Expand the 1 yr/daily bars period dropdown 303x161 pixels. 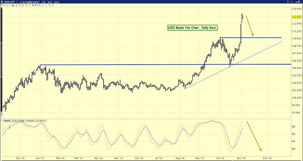click(x=39, y=2)
